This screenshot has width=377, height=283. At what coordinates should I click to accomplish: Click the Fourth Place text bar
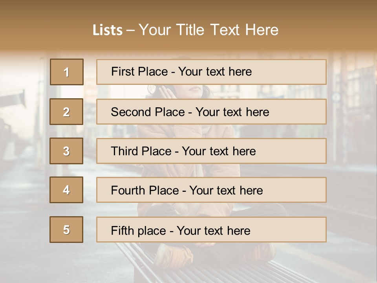point(211,190)
